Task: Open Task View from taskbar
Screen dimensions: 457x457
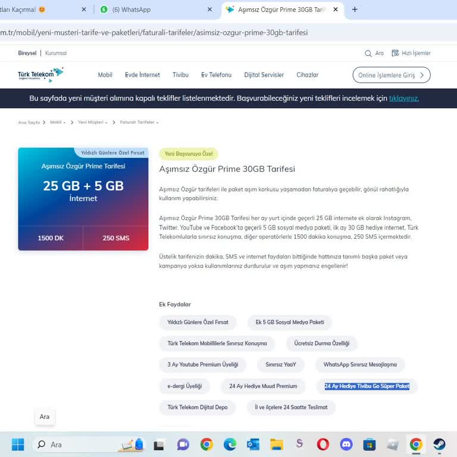Action: [159, 445]
